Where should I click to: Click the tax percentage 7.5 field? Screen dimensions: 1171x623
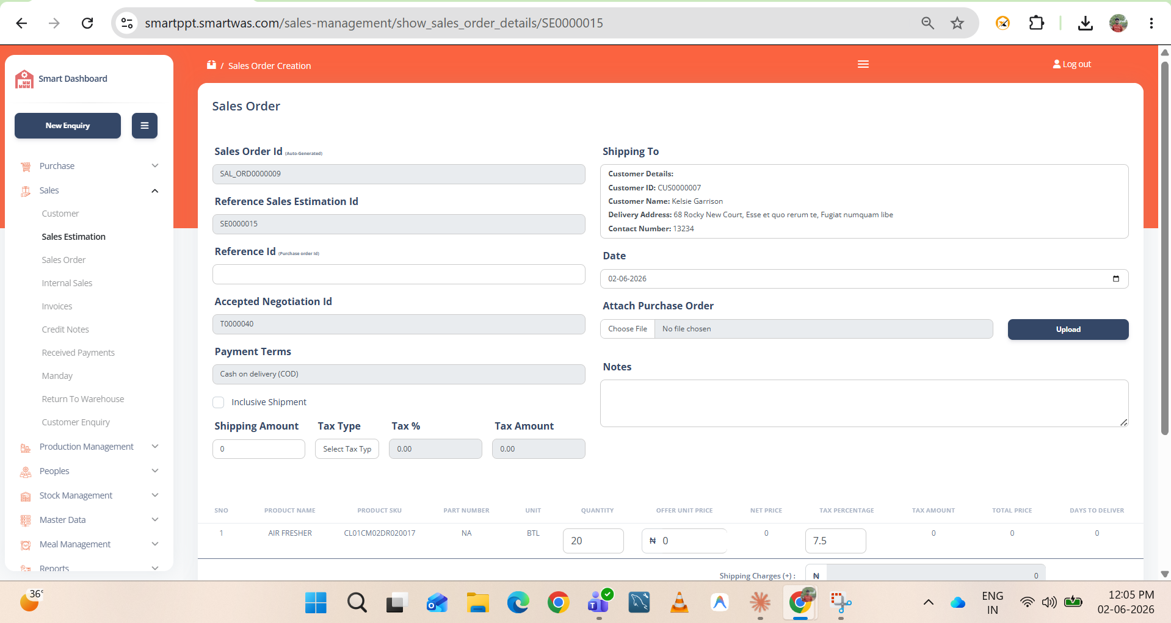point(835,541)
